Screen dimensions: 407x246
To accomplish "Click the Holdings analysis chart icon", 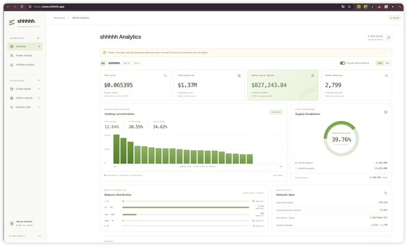I will coord(12,65).
